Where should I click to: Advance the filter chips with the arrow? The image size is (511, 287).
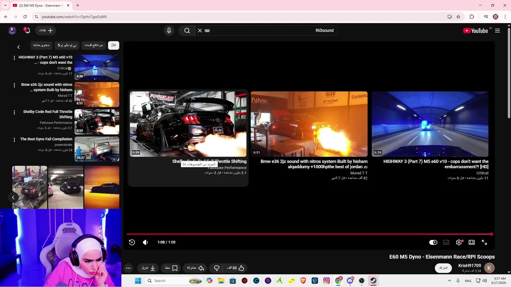click(18, 47)
